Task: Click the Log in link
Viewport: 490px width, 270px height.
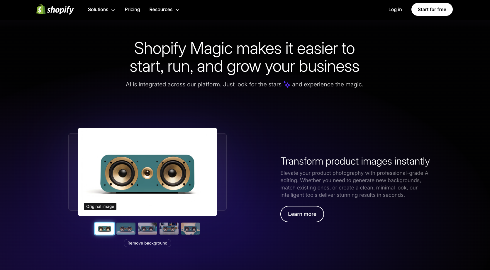Action: coord(395,10)
